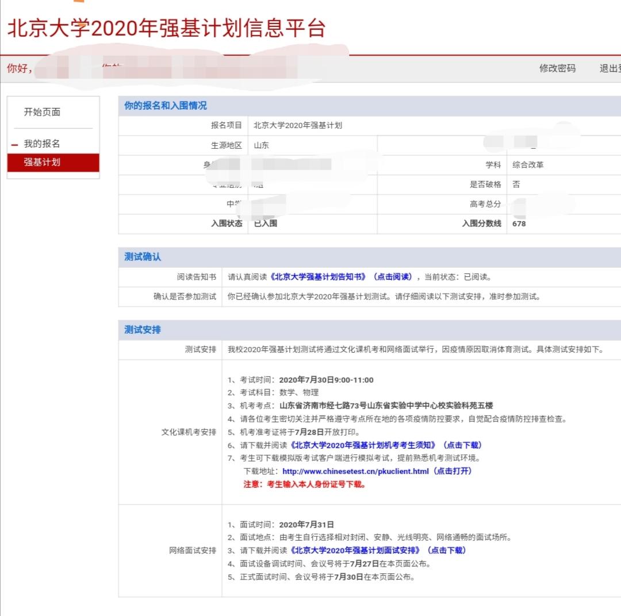
Task: Click the 入围分数线 value 678
Action: click(519, 224)
